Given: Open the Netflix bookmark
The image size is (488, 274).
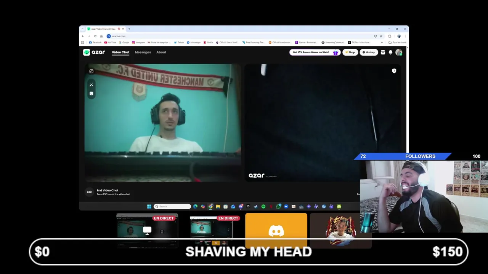Looking at the screenshot, I should click(208, 43).
